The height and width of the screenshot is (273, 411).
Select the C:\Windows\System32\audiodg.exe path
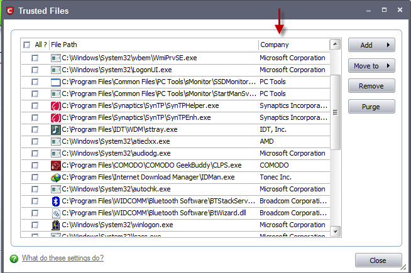click(x=116, y=153)
